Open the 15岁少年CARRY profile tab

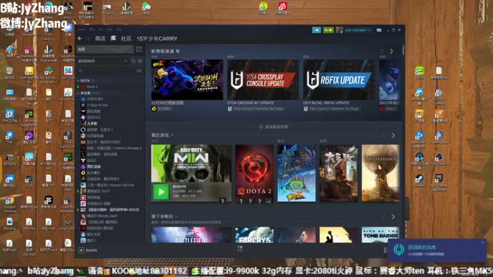[157, 38]
